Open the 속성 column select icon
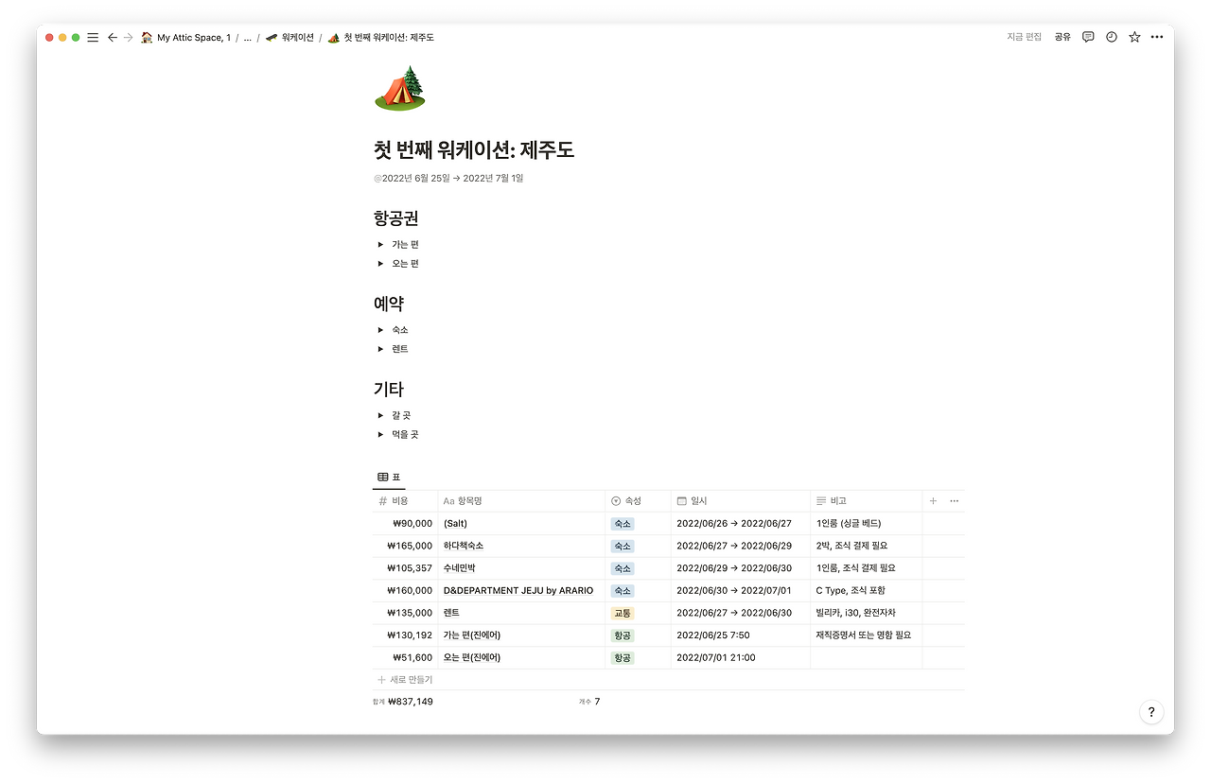 pyautogui.click(x=617, y=500)
